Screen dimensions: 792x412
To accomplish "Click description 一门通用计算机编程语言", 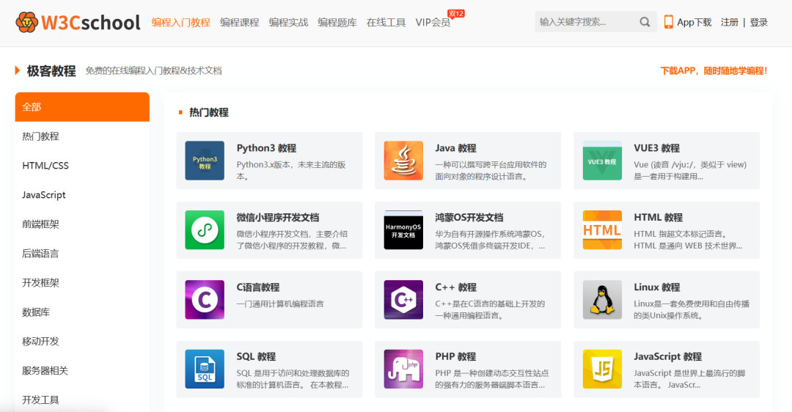I will 280,304.
